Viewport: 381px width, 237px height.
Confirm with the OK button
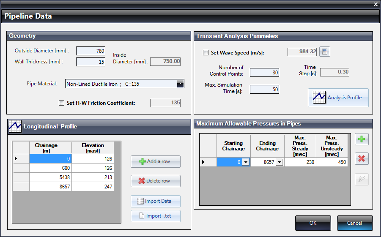tap(312, 223)
